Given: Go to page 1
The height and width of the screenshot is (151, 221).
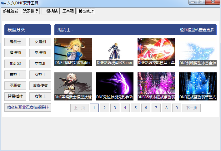Looking at the screenshot, I should 94,108.
